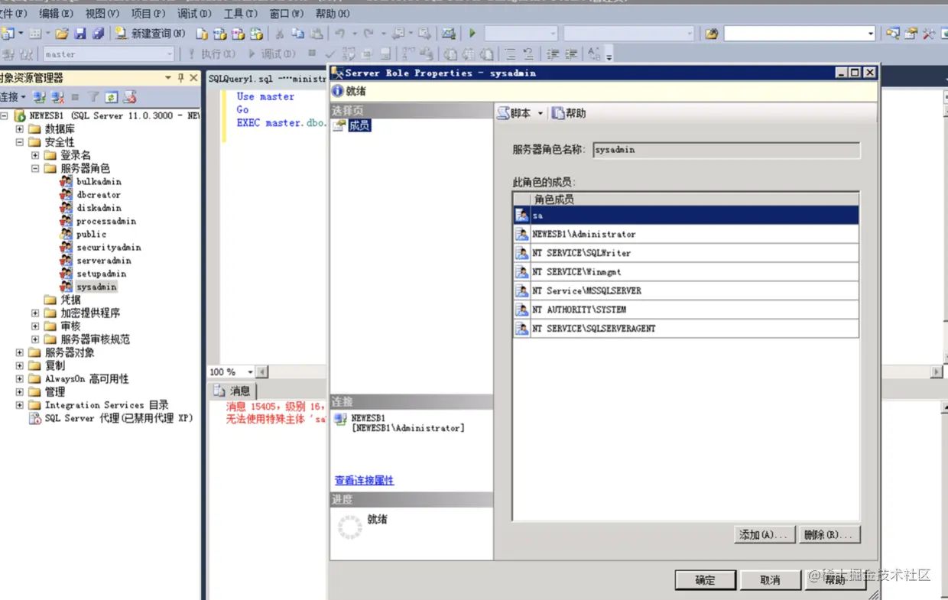Viewport: 948px width, 600px height.
Task: Open the Object Explorer panel options dropdown arrow
Action: point(168,78)
